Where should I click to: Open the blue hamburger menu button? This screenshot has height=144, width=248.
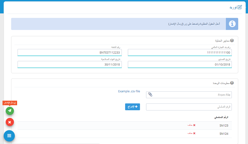[x=9, y=136]
